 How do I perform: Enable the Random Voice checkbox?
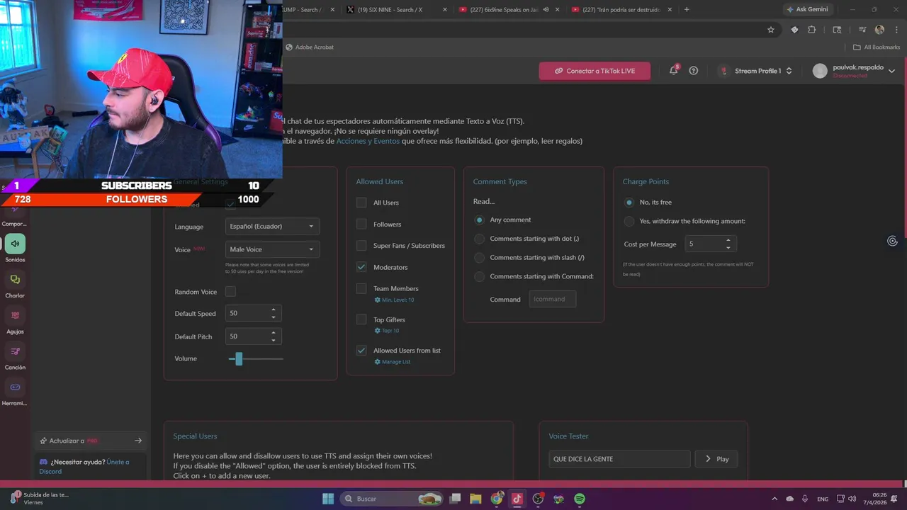tap(230, 292)
